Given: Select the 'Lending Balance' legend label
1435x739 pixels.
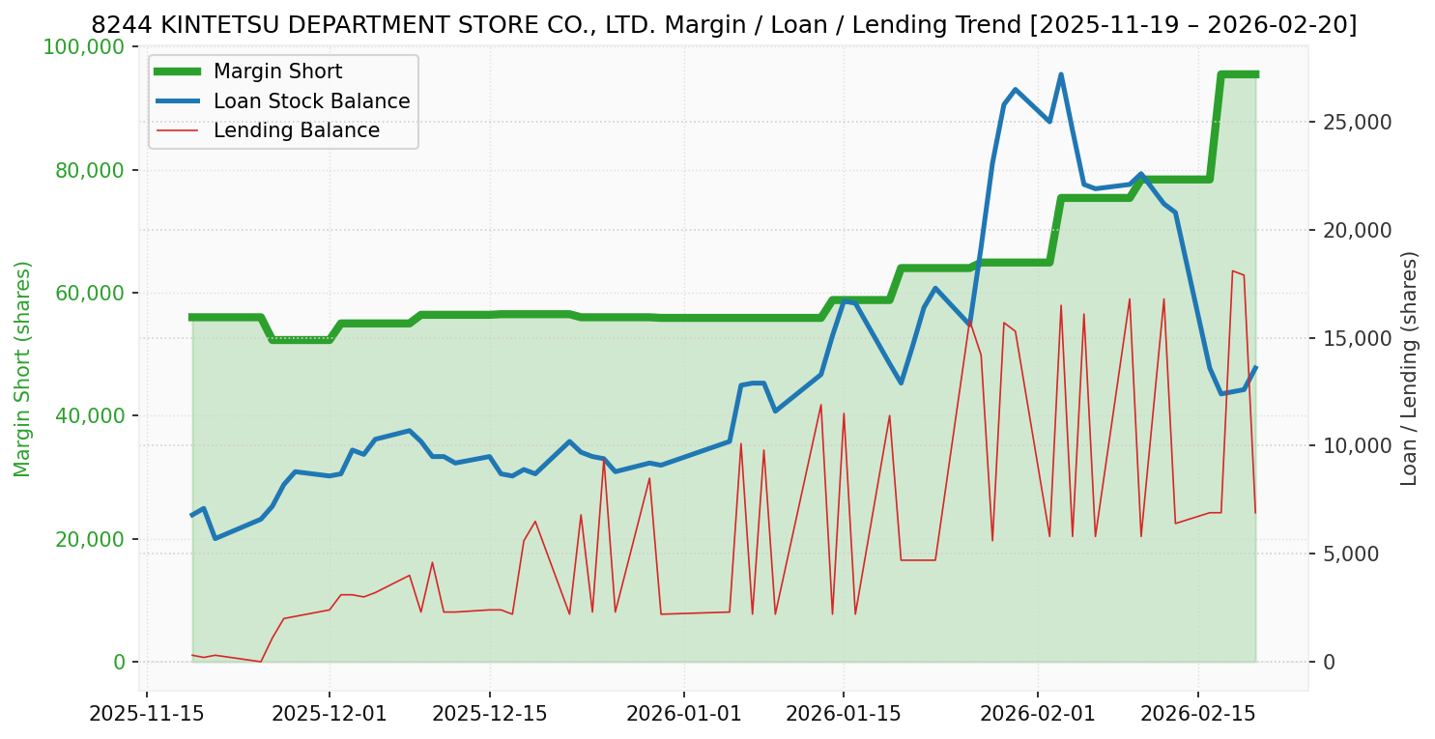Looking at the screenshot, I should pos(296,130).
